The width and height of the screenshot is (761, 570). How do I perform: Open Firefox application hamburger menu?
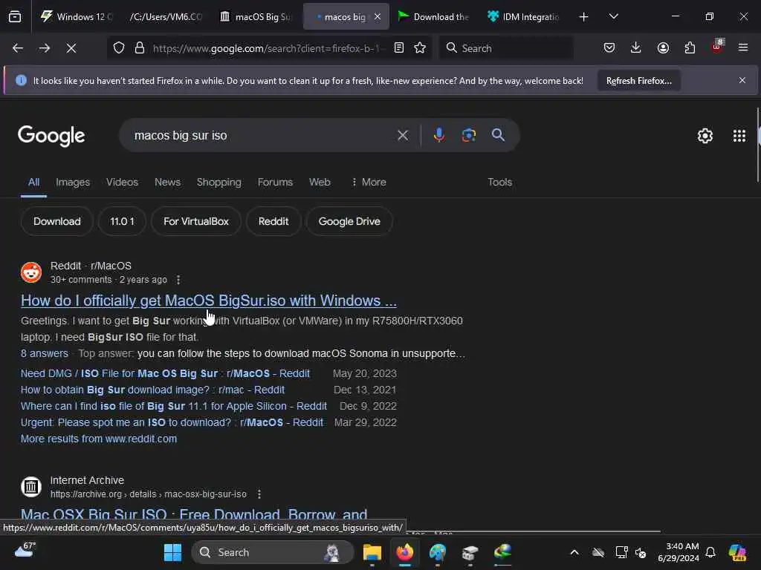[743, 48]
